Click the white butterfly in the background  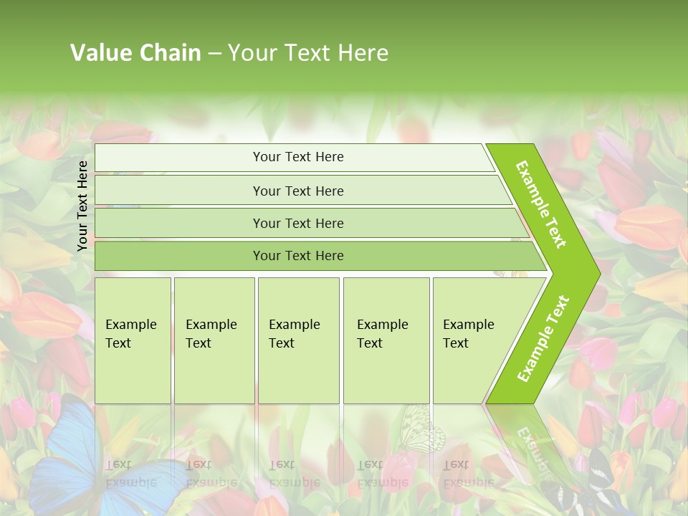pyautogui.click(x=421, y=429)
